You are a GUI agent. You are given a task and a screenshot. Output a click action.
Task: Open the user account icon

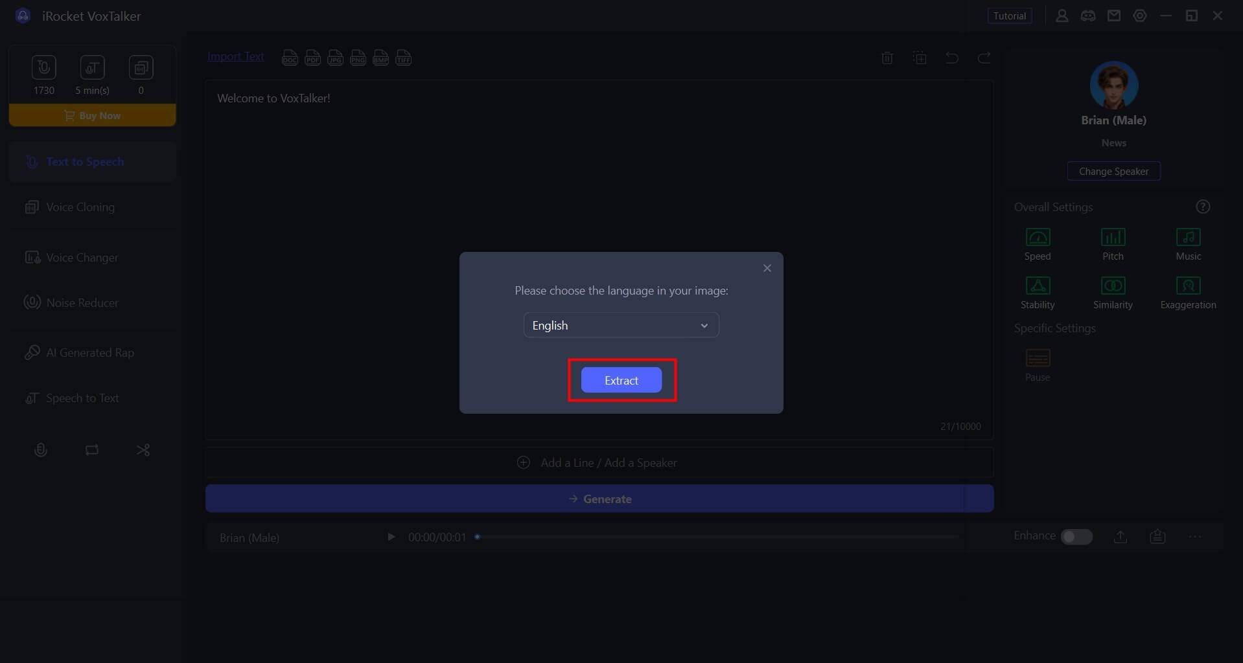1062,16
